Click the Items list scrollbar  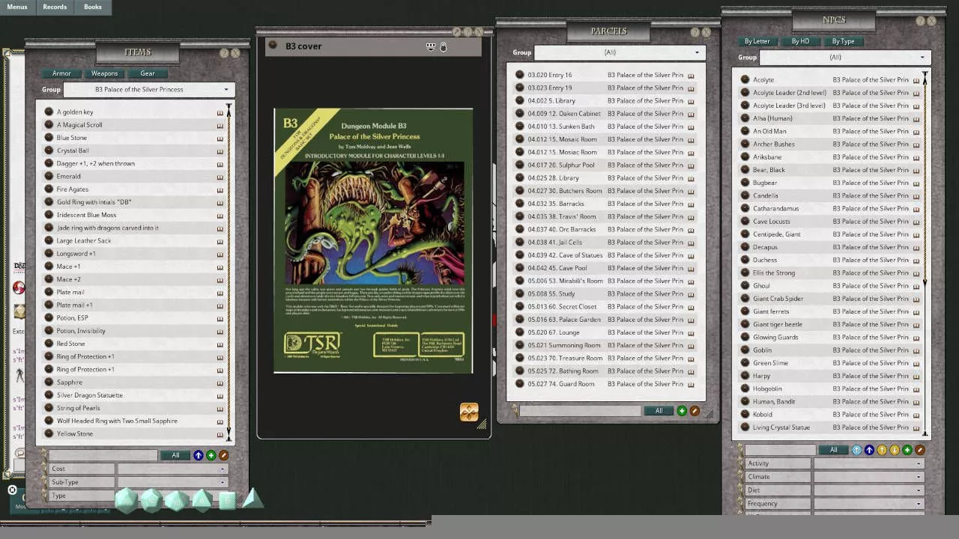coord(229,273)
